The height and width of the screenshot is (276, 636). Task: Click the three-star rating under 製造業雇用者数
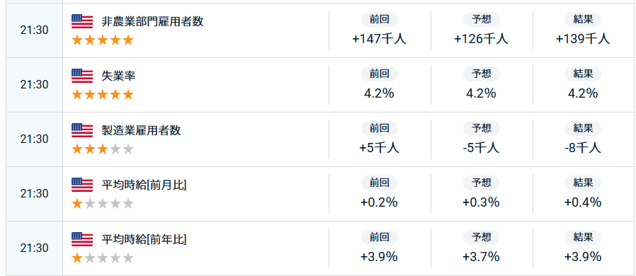pyautogui.click(x=103, y=149)
